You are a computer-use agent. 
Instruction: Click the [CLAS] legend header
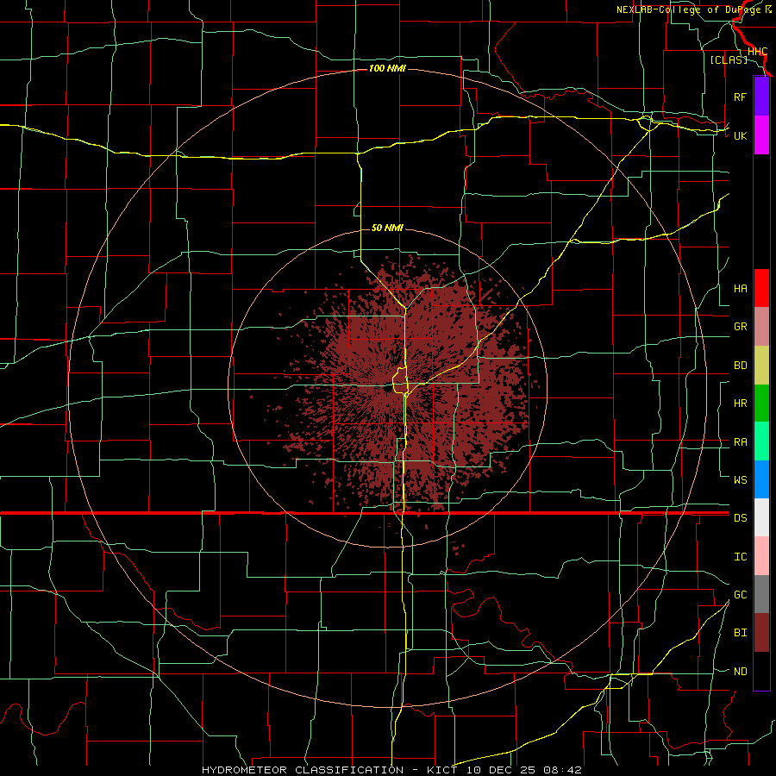[729, 59]
